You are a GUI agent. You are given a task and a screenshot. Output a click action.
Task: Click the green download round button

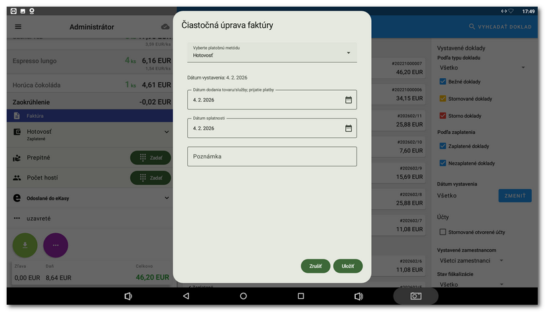[x=25, y=244]
